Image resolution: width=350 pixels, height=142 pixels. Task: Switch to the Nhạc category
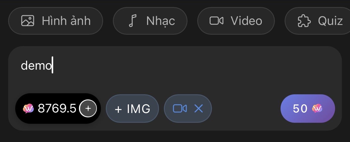(x=160, y=21)
